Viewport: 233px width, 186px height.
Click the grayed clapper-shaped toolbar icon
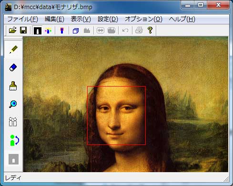(111, 30)
